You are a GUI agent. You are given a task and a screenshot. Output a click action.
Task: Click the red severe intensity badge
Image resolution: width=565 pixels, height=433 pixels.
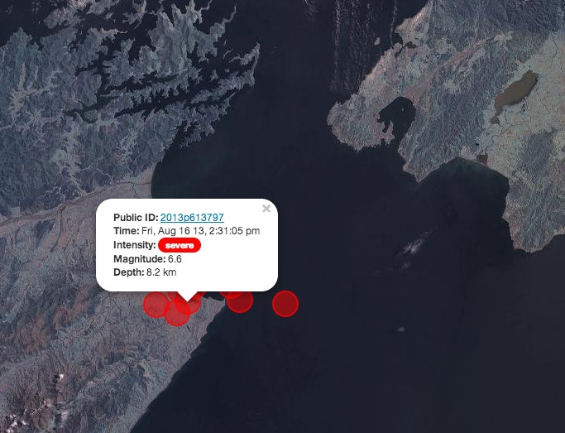pos(180,245)
